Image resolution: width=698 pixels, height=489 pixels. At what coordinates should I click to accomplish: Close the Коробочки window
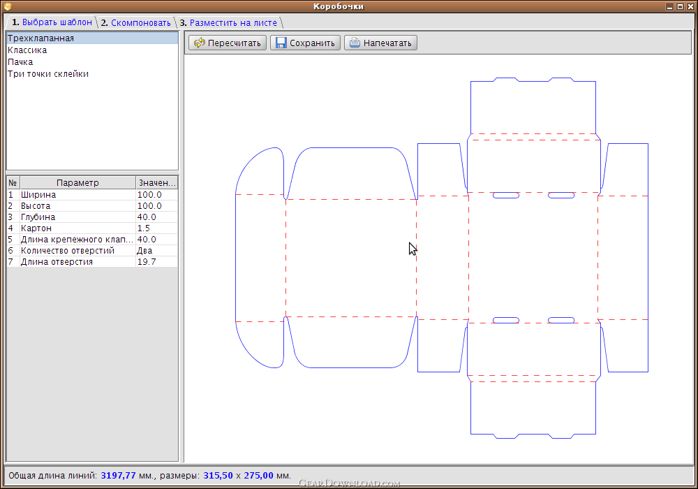point(690,7)
